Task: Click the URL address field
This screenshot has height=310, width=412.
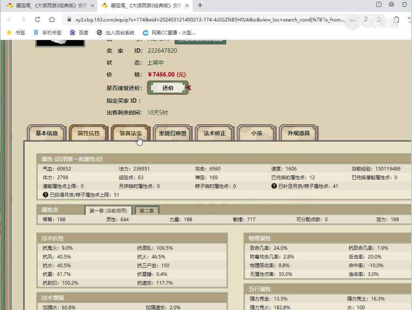Action: (210, 20)
